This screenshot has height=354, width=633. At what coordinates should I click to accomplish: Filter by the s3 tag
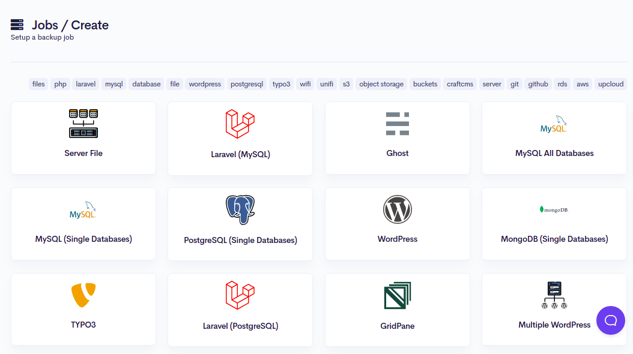346,84
